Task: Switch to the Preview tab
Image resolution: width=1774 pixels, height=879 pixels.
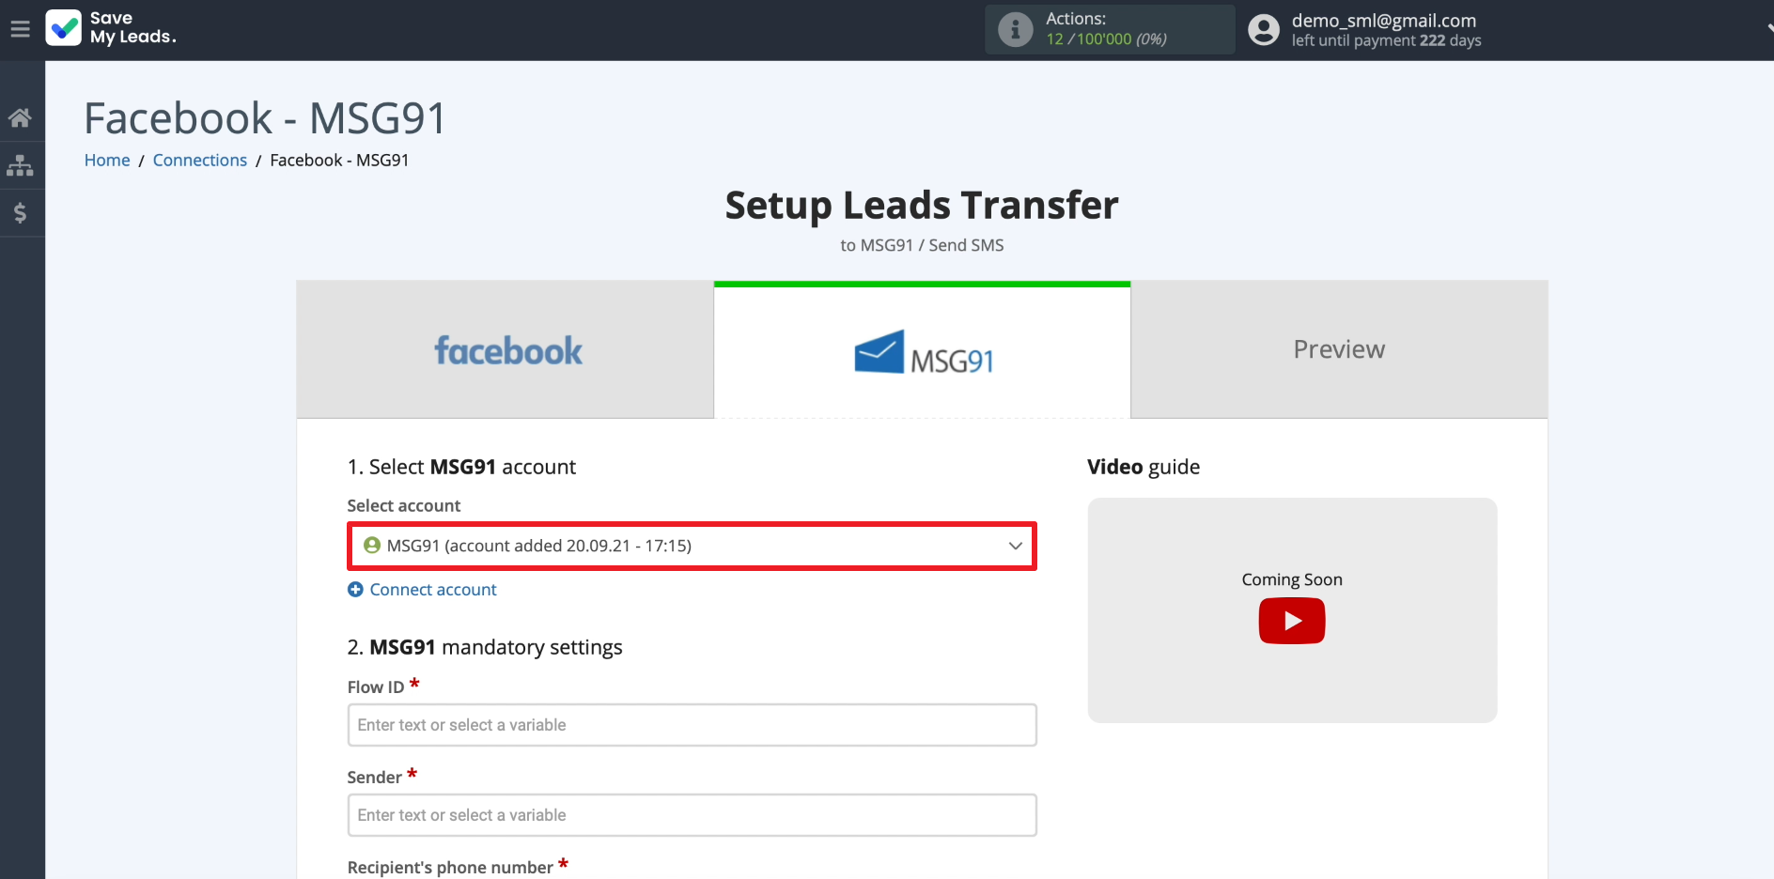Action: (x=1339, y=349)
